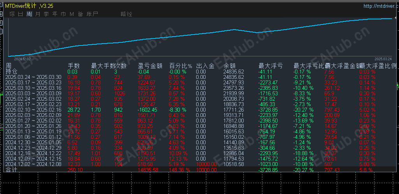Click the 盈亏金额 column header

[150, 66]
